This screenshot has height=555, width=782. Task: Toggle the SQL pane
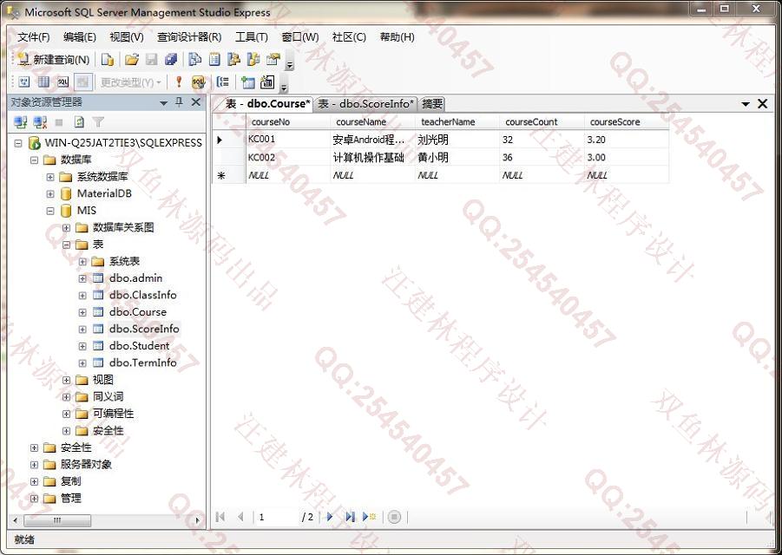tap(62, 82)
